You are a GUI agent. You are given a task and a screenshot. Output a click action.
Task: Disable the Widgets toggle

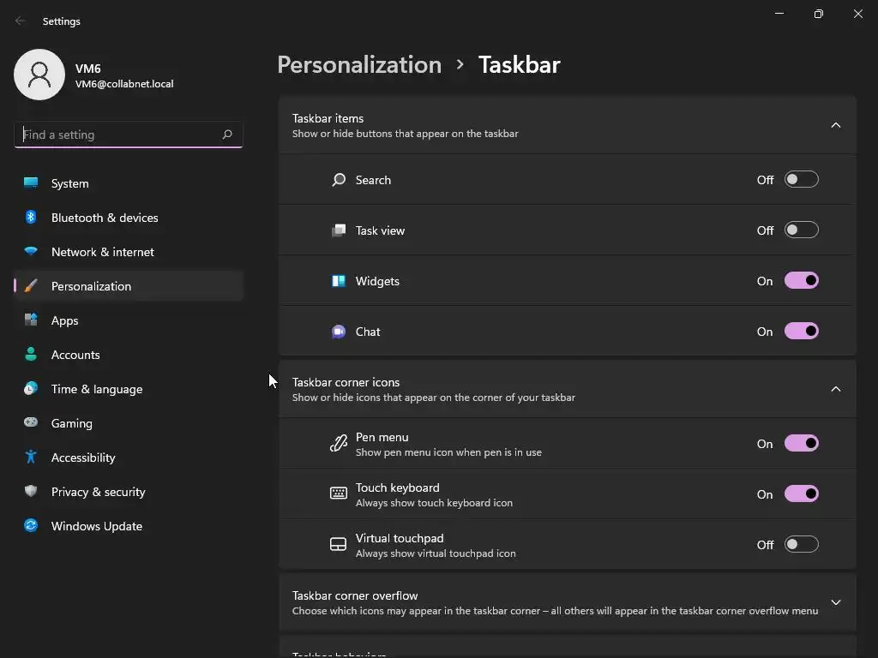coord(801,281)
